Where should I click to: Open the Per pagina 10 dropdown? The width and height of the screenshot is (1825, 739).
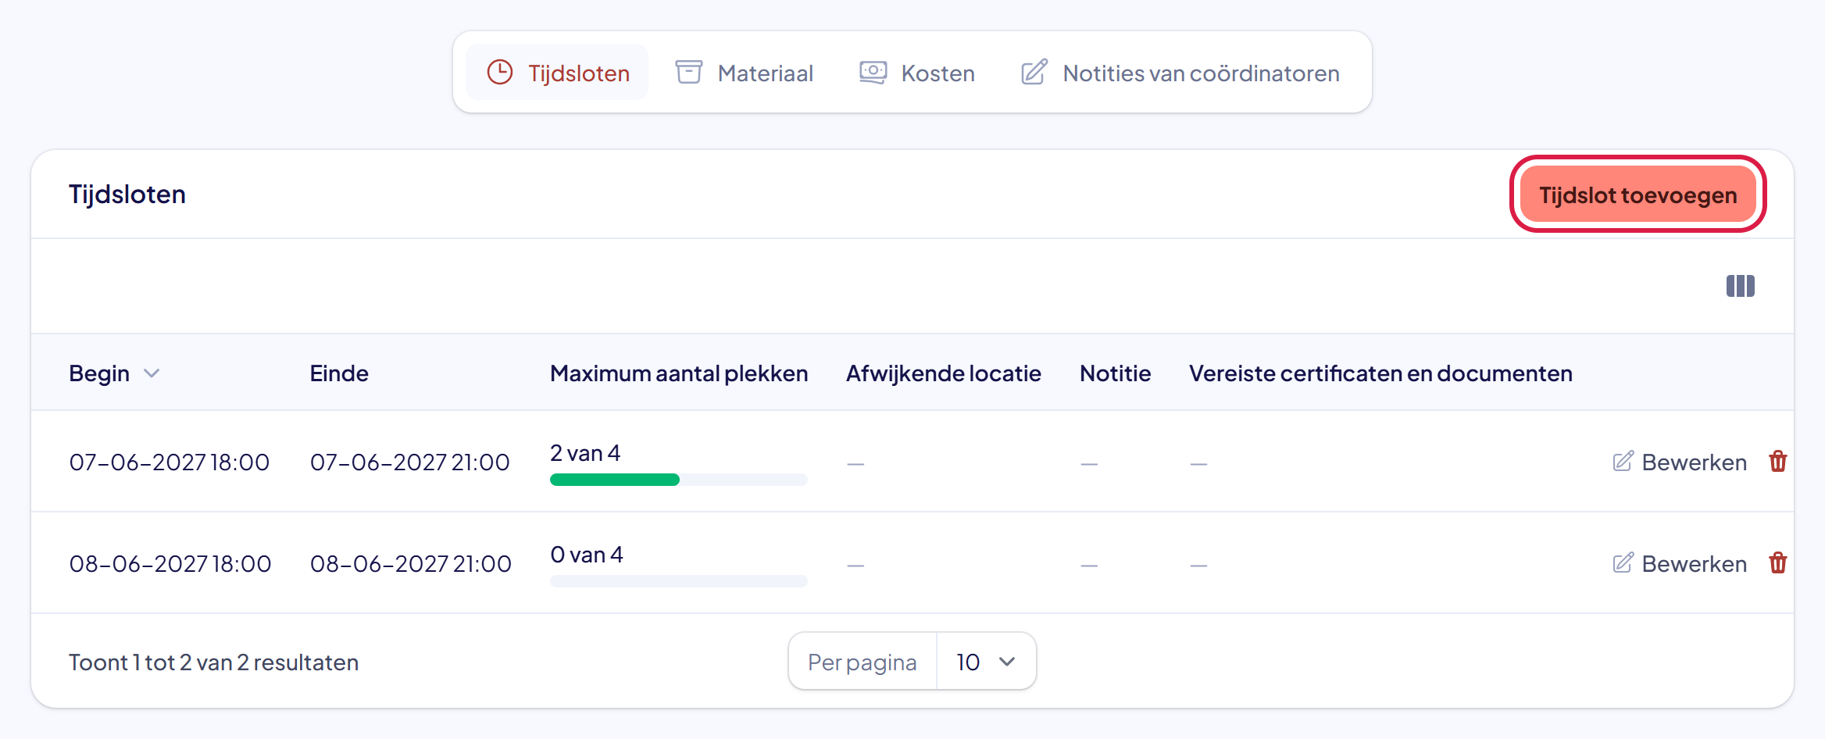pyautogui.click(x=986, y=662)
